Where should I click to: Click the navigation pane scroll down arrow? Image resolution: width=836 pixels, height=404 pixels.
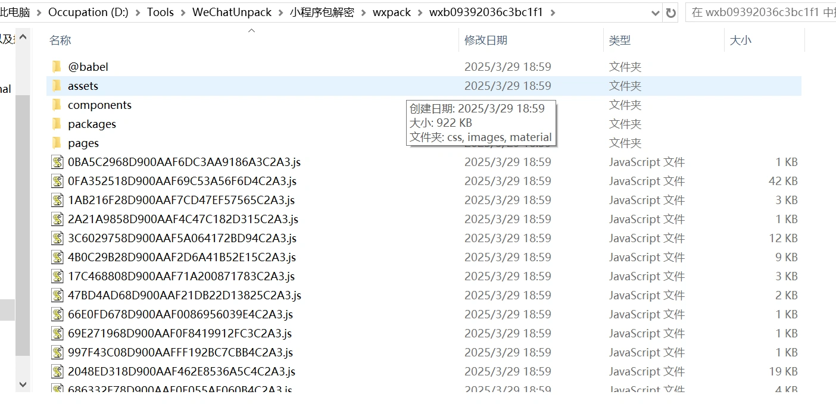(x=23, y=384)
